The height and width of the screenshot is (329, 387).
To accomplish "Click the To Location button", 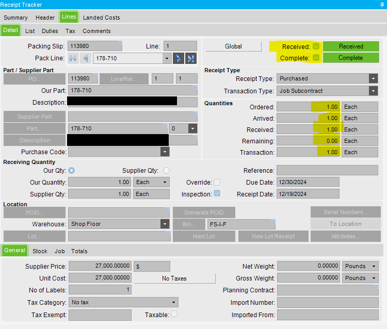I will 346,224.
